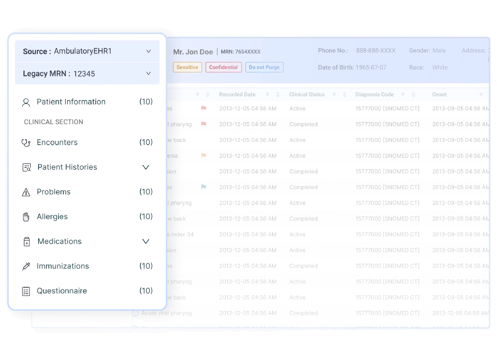Click the Medications pill bottle icon
The image size is (497, 362).
click(x=27, y=242)
